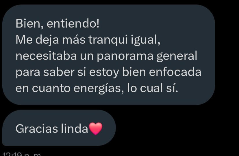Click the word 'saber' in fourth line
The height and width of the screenshot is (156, 239).
point(59,72)
